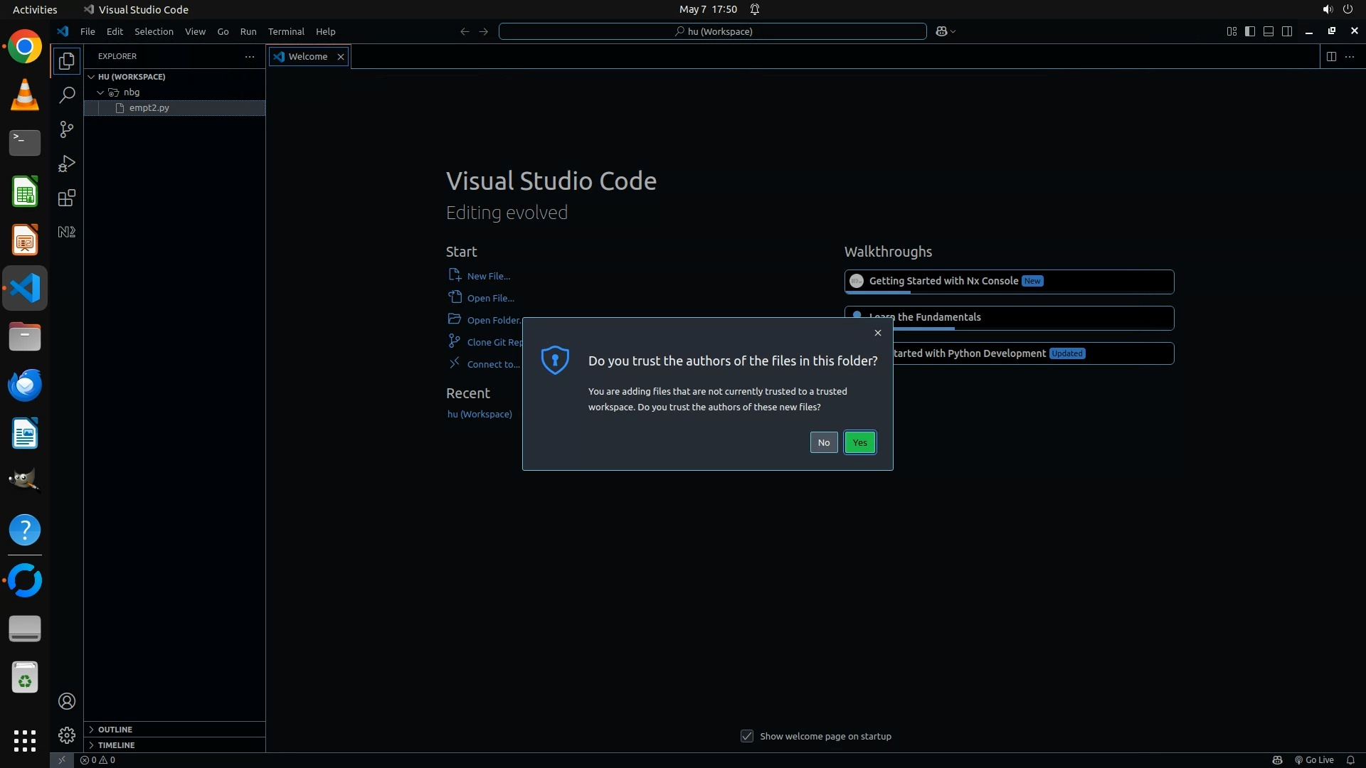Open the Extensions view

click(66, 198)
